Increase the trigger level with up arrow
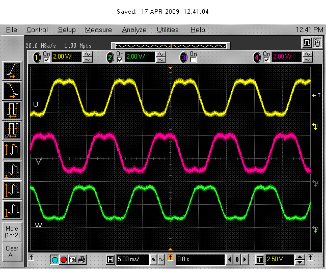Screen dimensions: 326x277 coord(300,257)
